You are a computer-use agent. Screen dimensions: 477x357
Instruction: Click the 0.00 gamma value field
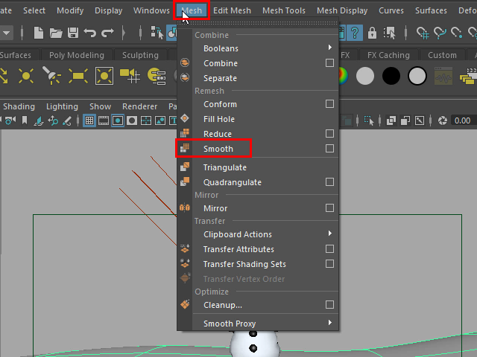[x=462, y=120]
